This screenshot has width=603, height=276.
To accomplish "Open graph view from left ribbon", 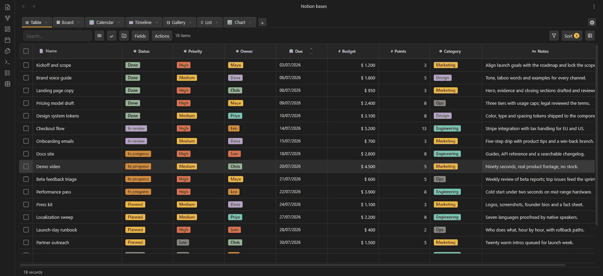I will [x=7, y=18].
